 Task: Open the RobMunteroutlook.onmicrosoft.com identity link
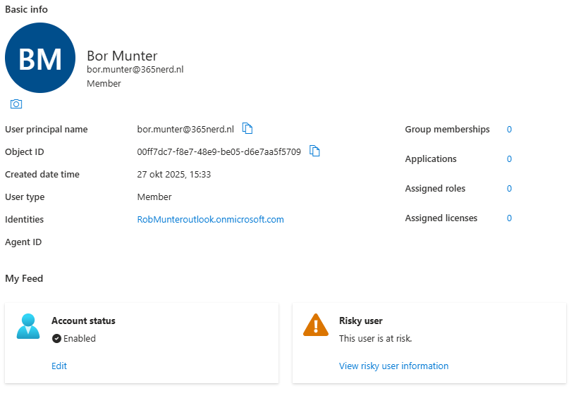tap(210, 220)
